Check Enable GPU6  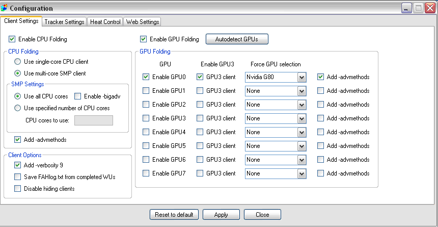point(146,160)
